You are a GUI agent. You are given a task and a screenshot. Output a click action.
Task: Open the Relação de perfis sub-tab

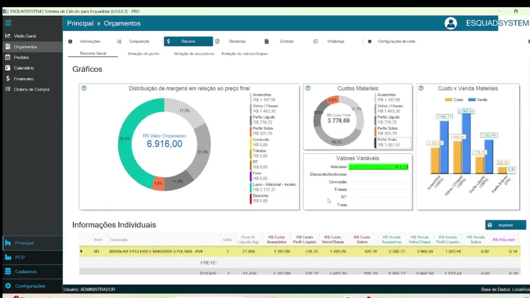[x=144, y=54]
